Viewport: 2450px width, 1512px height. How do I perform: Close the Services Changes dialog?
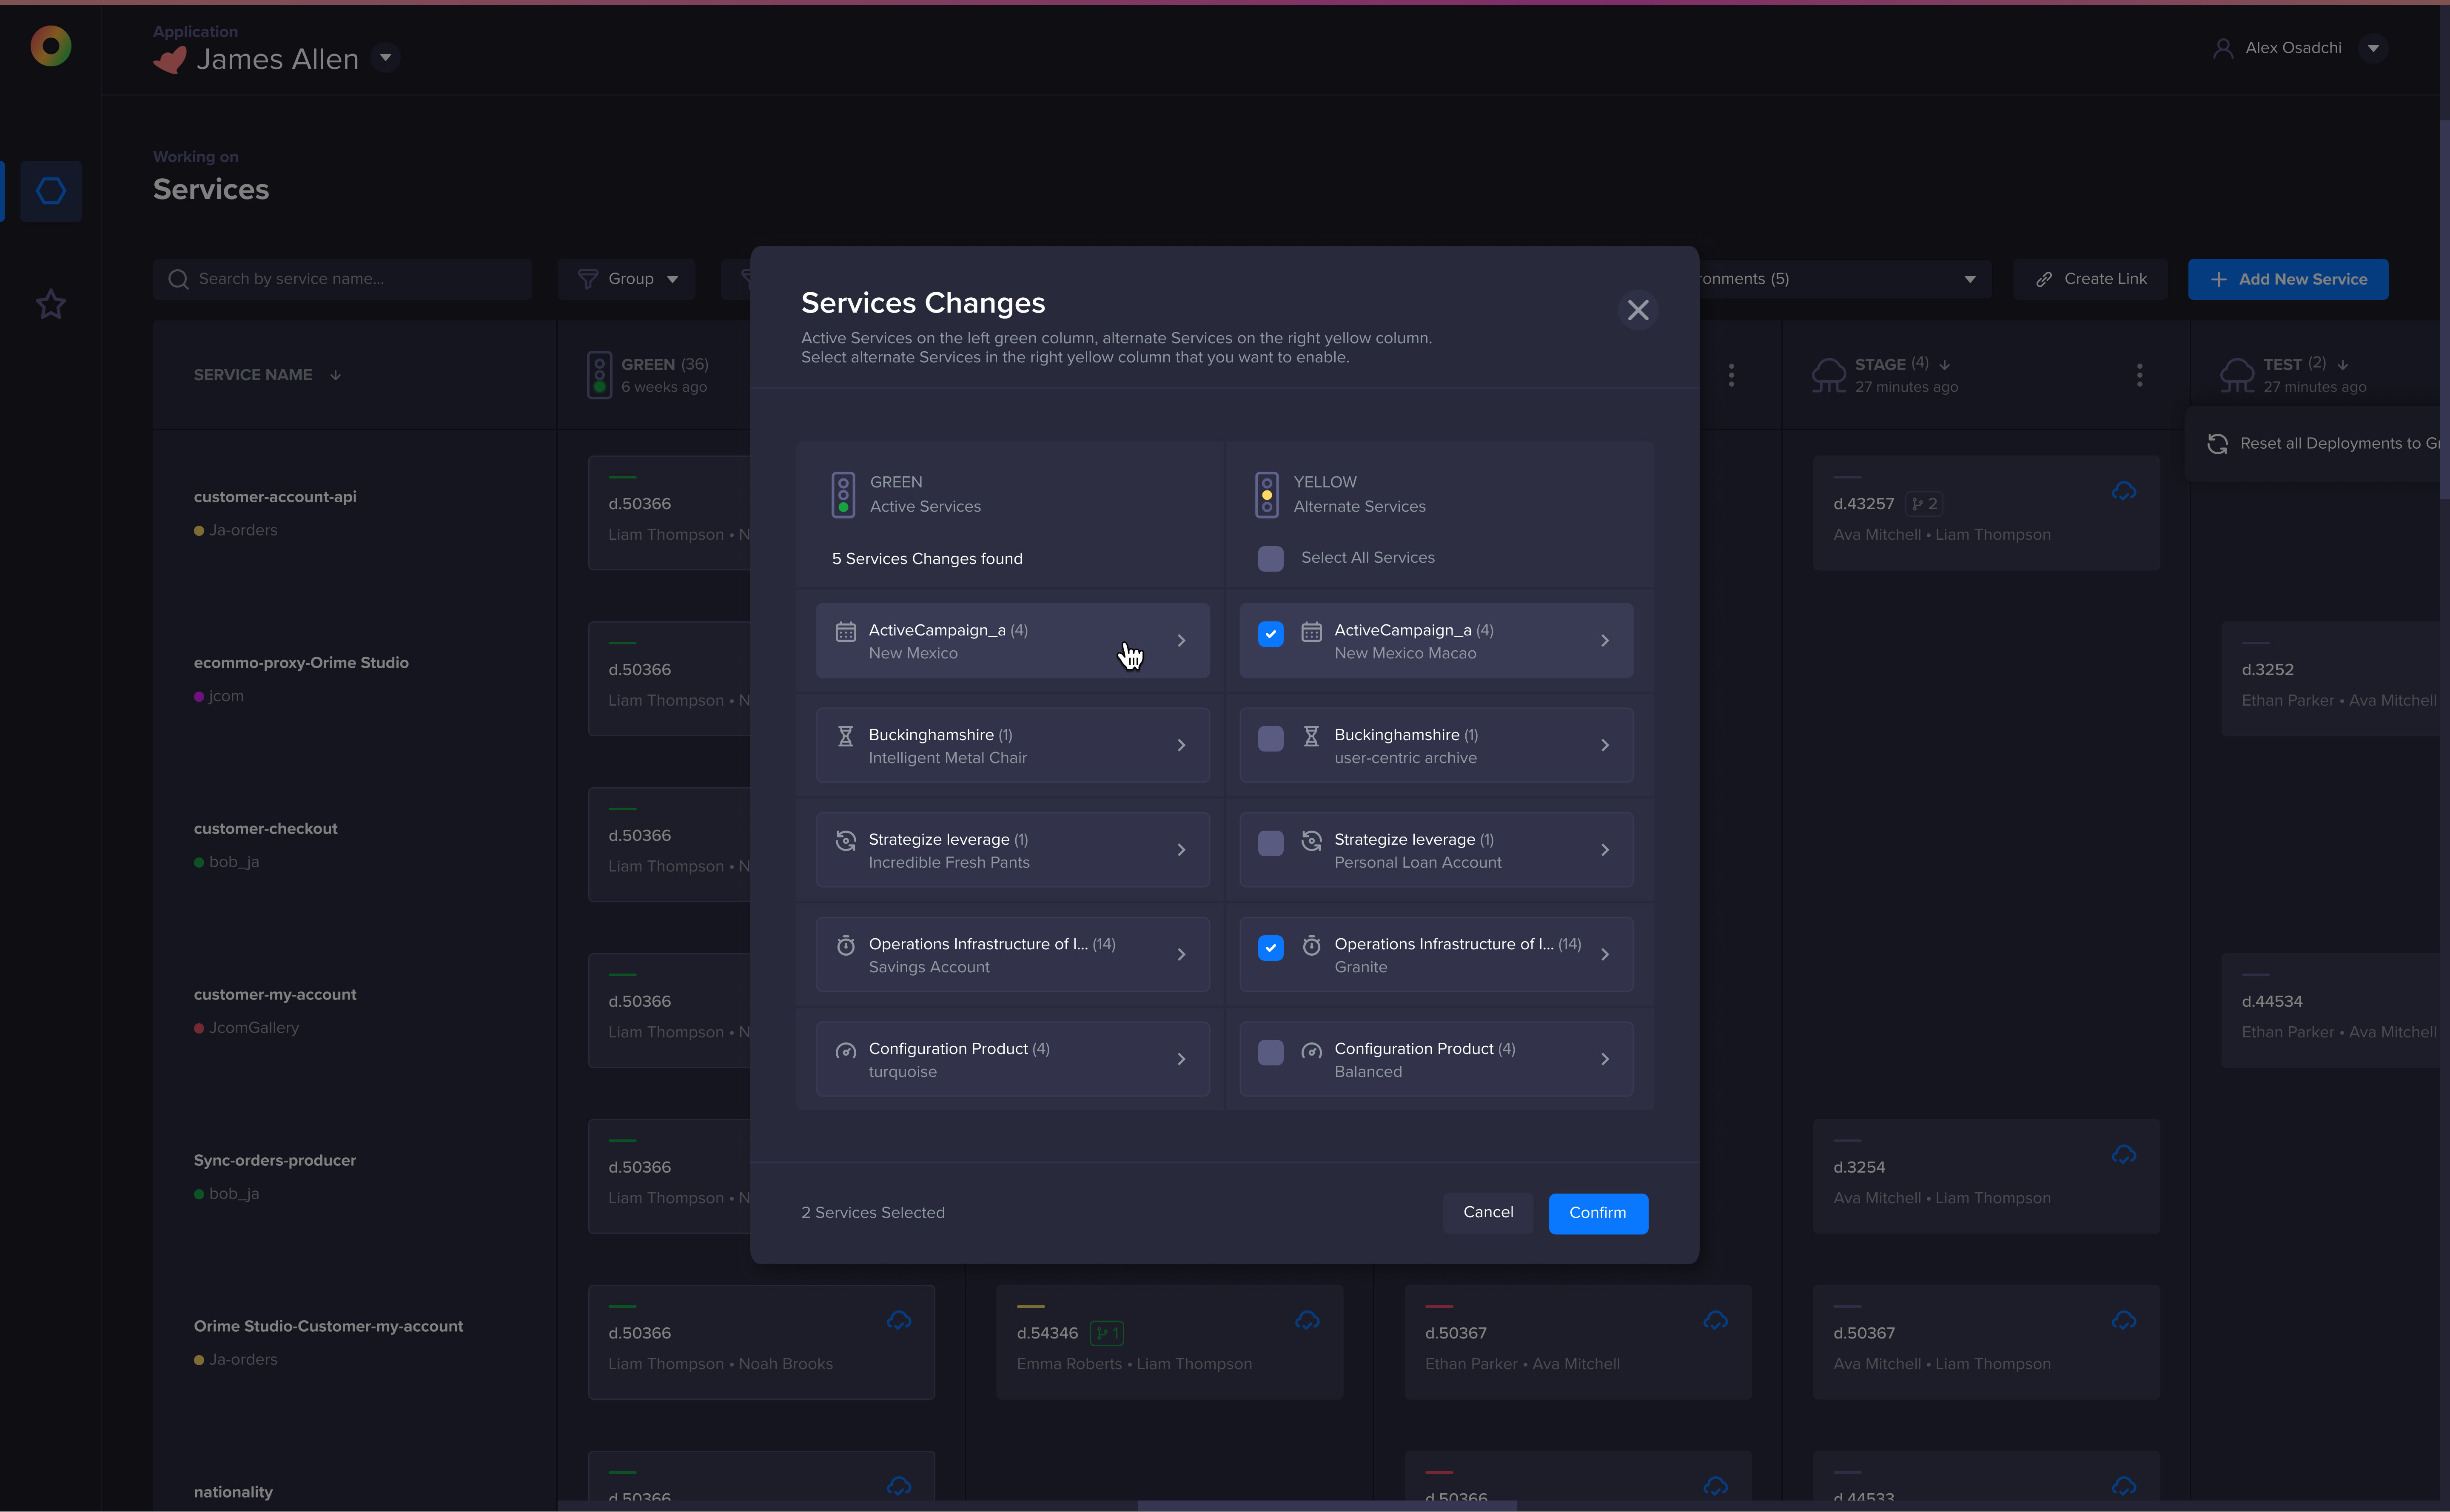coord(1638,310)
